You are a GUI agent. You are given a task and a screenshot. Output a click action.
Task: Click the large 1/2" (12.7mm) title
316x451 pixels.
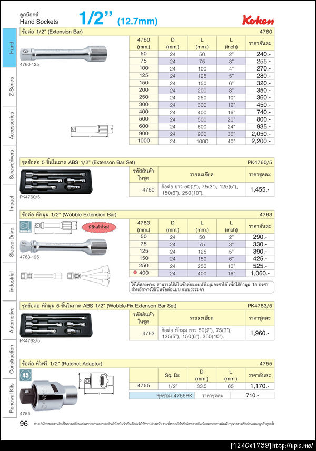118,18
